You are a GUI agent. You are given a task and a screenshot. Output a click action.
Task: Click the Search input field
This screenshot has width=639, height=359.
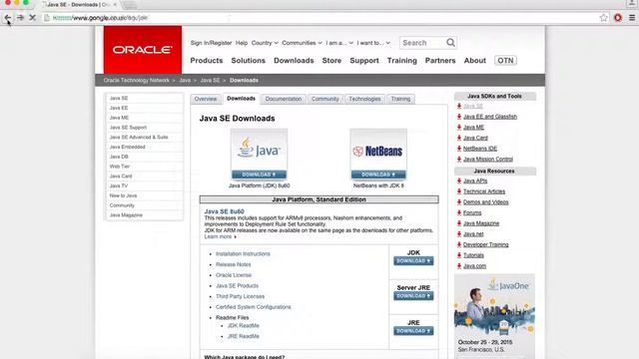tap(423, 43)
